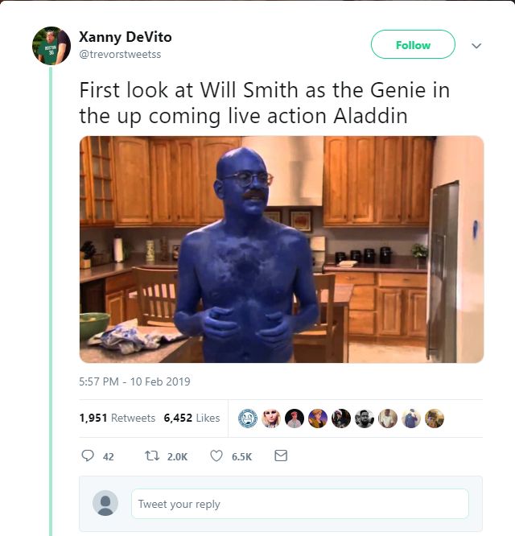Click the reply speech bubble icon
This screenshot has width=515, height=536.
pyautogui.click(x=88, y=456)
